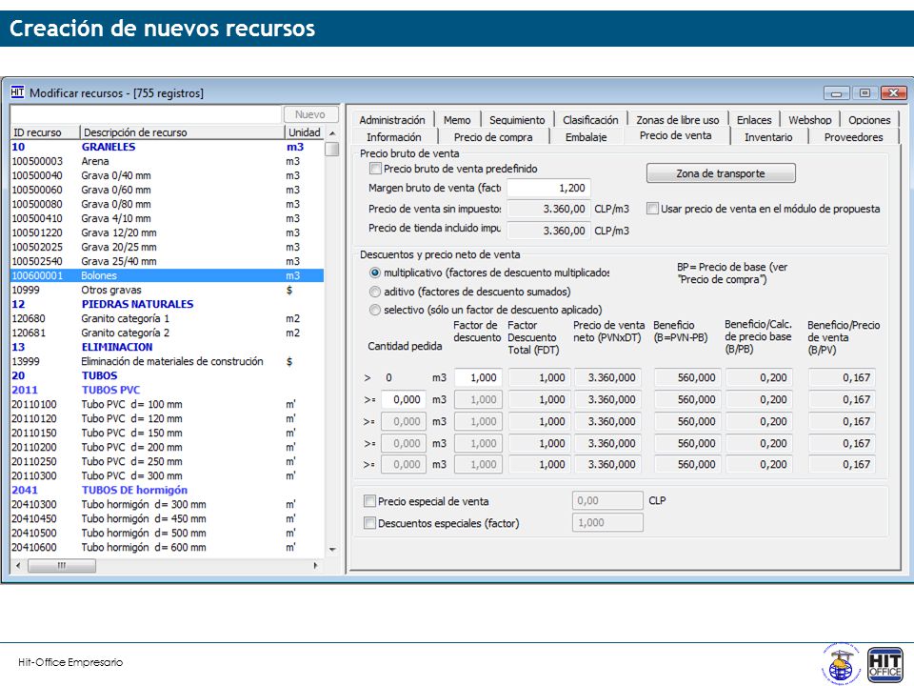Click first row Factor de descuento field
This screenshot has width=914, height=686.
tap(478, 377)
